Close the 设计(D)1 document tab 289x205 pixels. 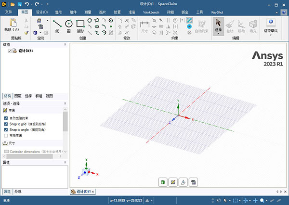pos(93,192)
